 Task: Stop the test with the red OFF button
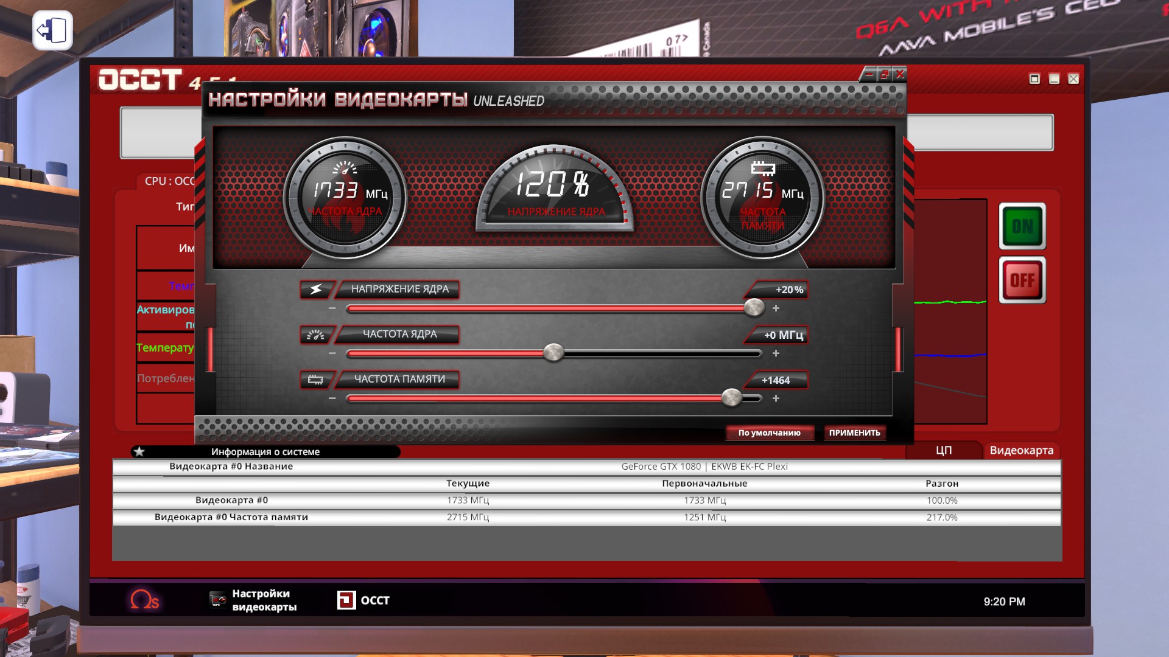1022,280
